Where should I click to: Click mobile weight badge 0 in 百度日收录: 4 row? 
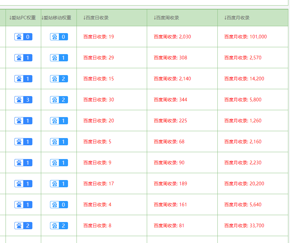coord(59,205)
